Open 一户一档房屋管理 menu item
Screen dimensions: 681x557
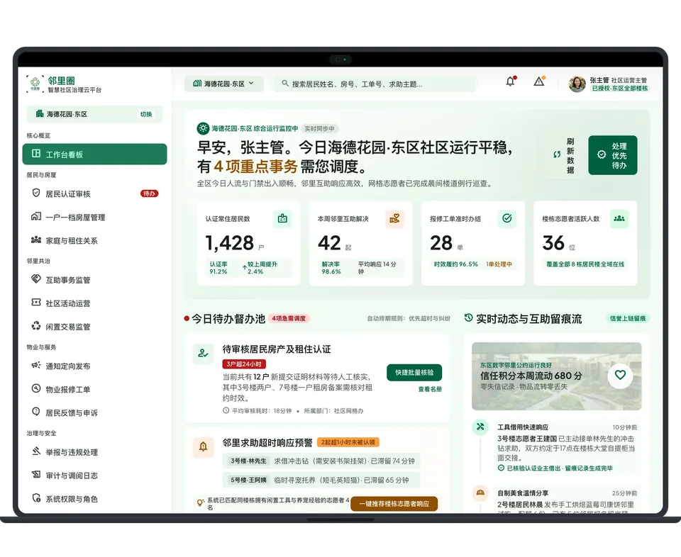(x=94, y=217)
